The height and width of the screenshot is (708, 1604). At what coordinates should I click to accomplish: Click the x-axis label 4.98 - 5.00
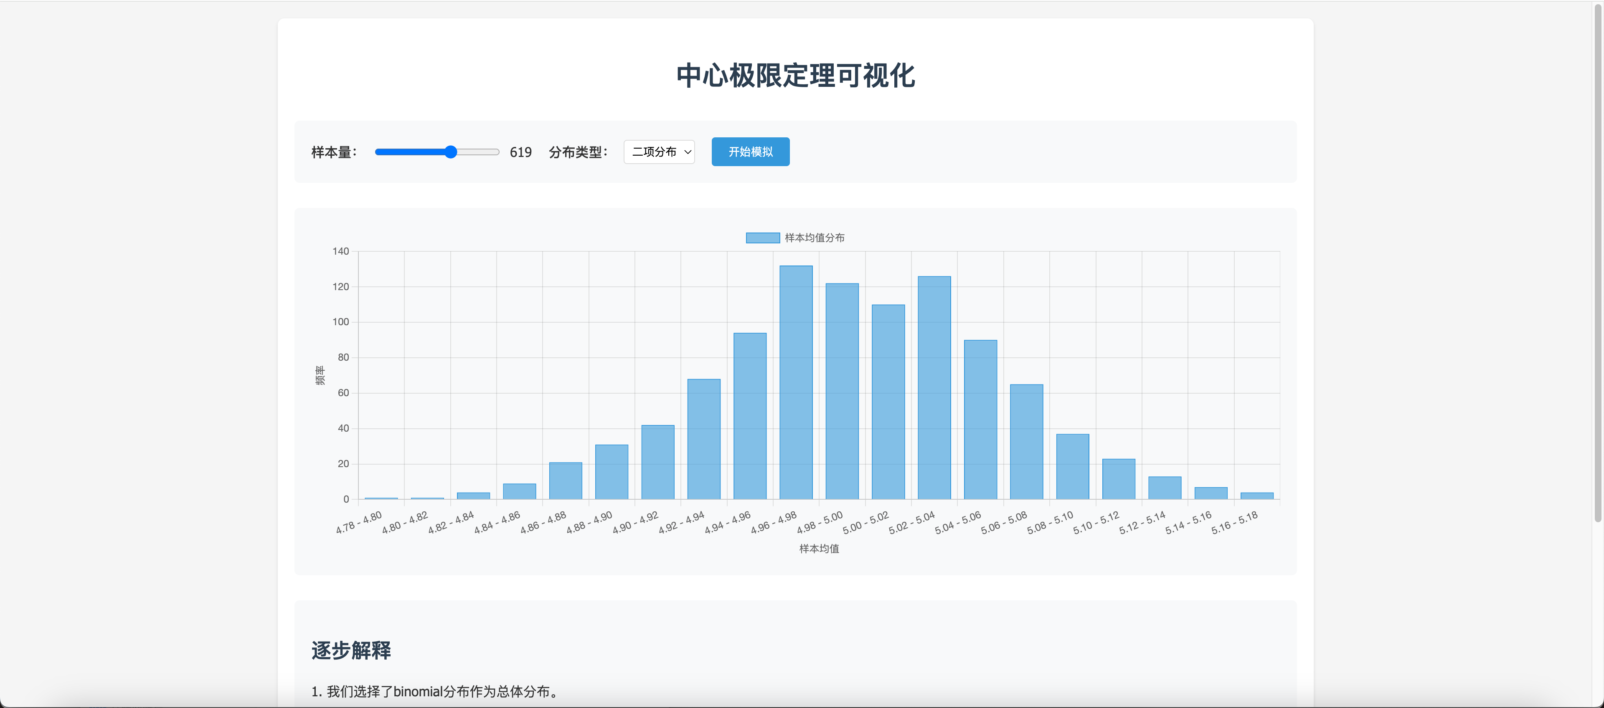[x=820, y=523]
